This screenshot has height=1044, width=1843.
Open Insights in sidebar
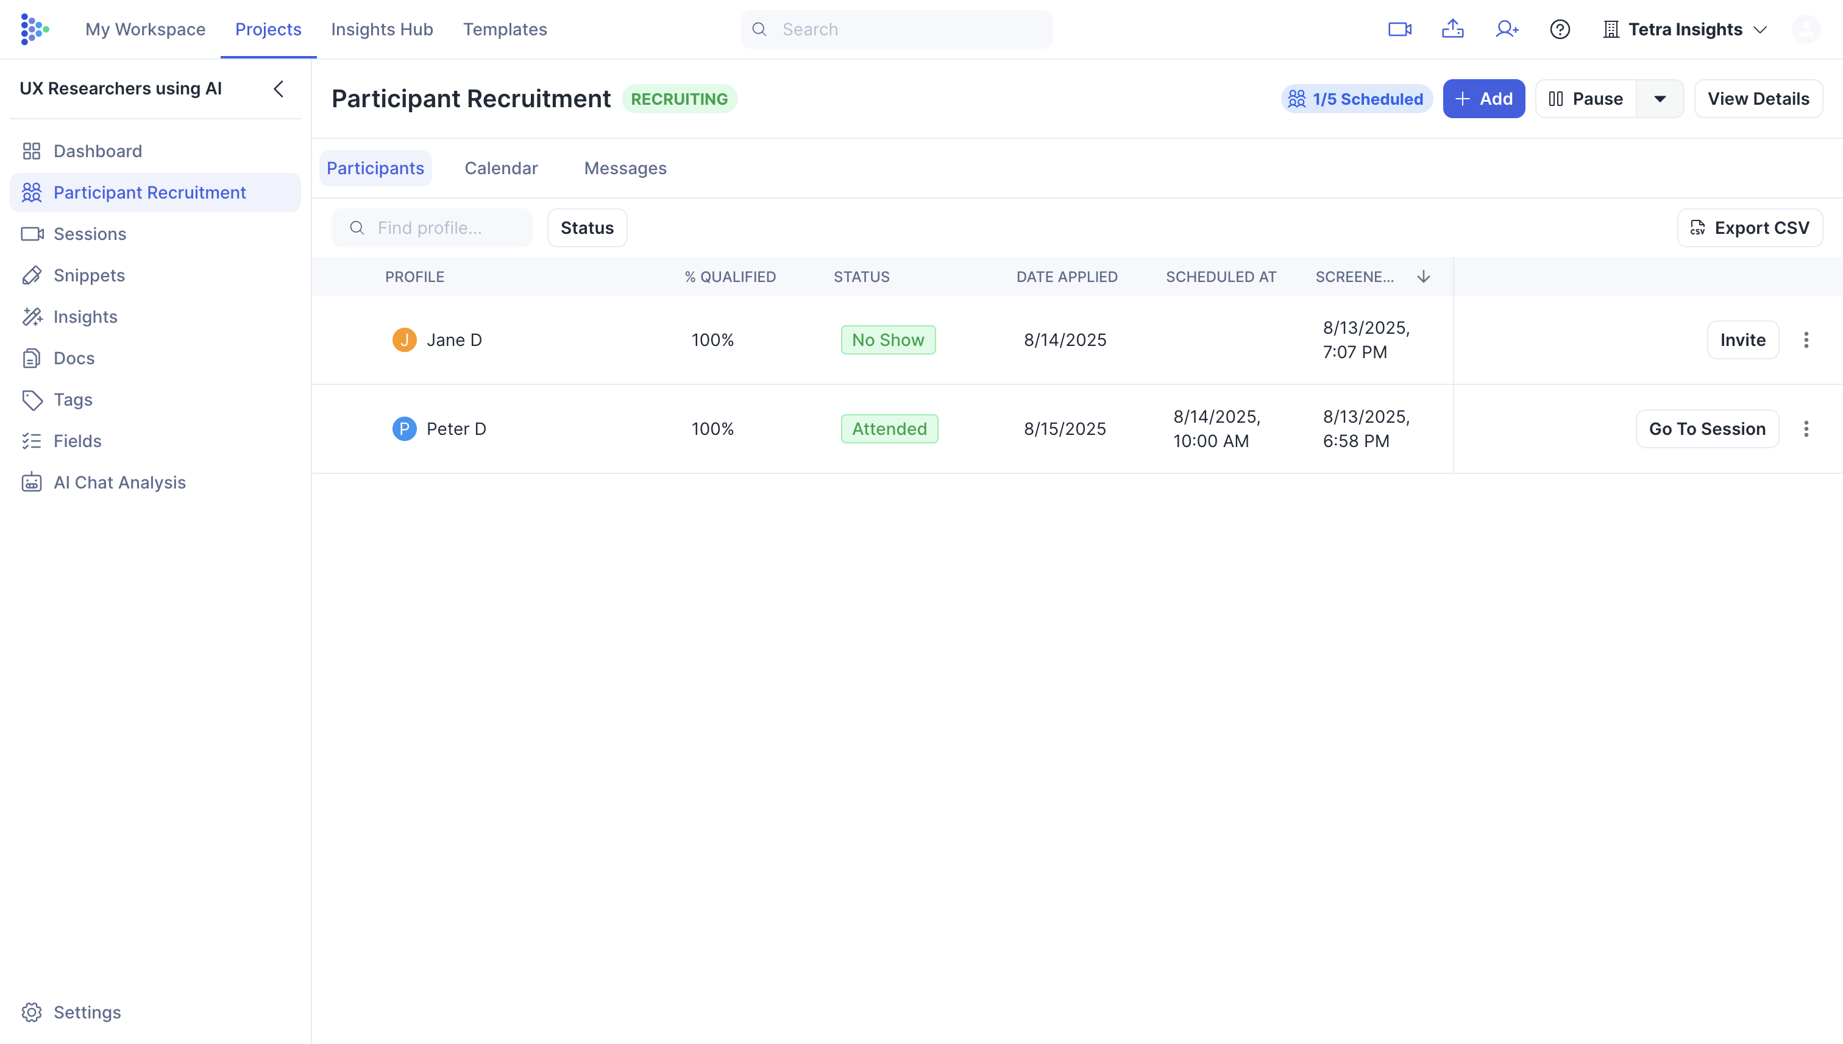tap(155, 317)
